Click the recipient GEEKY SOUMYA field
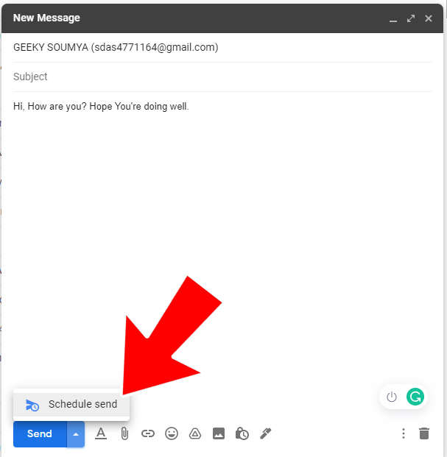Viewport: 447px width, 457px height. point(222,47)
